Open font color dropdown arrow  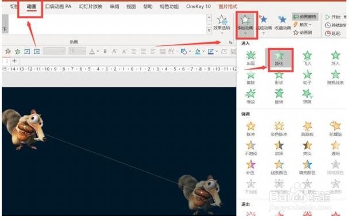pyautogui.click(x=98, y=52)
